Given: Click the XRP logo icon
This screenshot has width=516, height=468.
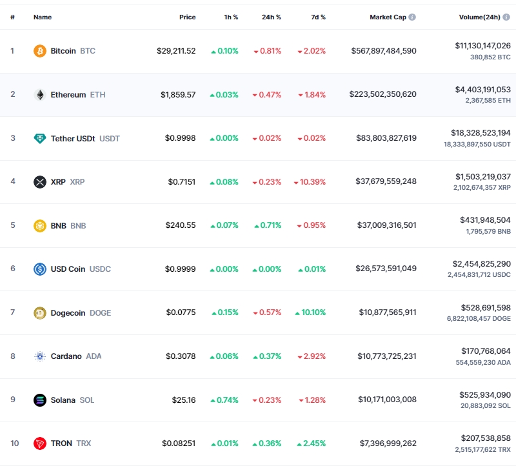Looking at the screenshot, I should (x=40, y=182).
